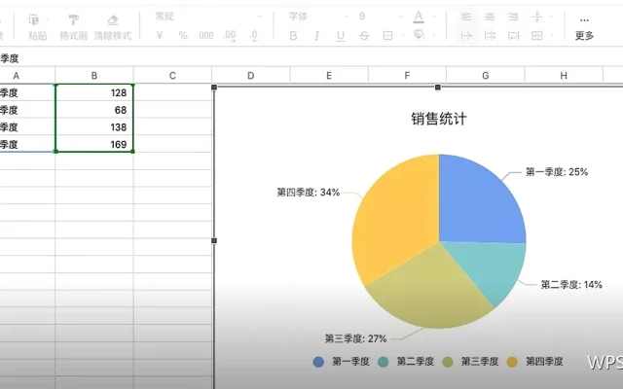Apply thousands separator 000 format
Image resolution: width=623 pixels, height=389 pixels.
[x=206, y=36]
